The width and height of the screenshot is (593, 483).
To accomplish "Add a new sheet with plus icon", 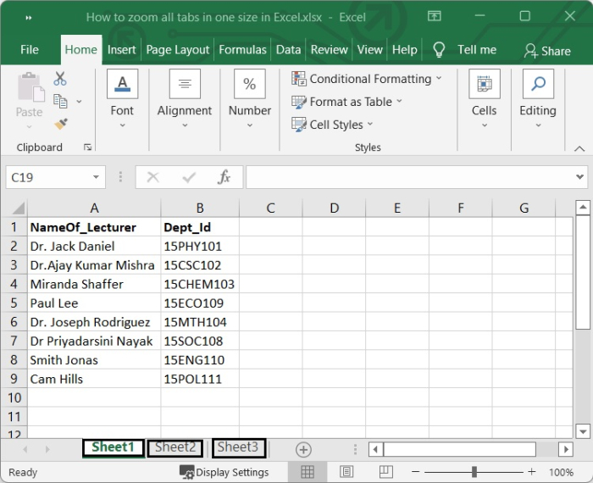I will [x=303, y=449].
